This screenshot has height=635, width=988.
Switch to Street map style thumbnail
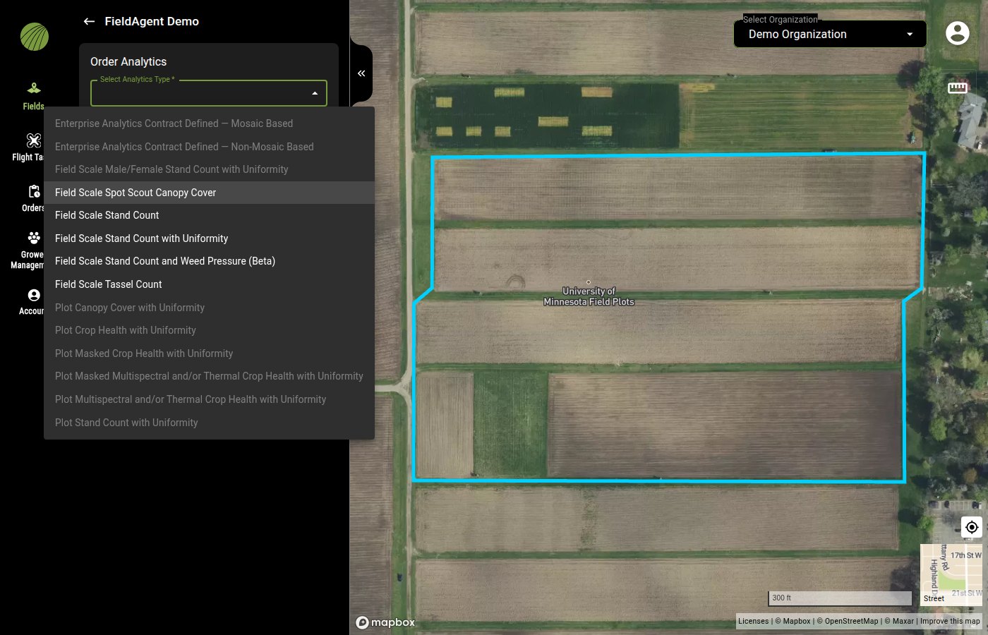(x=951, y=574)
